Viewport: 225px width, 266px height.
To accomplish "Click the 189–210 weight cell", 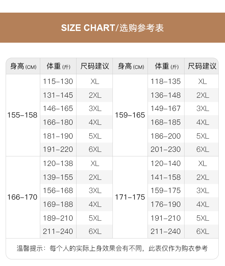I will [x=58, y=218].
